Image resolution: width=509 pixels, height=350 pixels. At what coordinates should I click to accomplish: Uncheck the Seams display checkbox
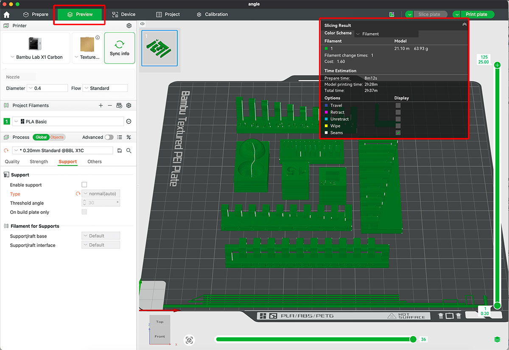click(x=398, y=133)
